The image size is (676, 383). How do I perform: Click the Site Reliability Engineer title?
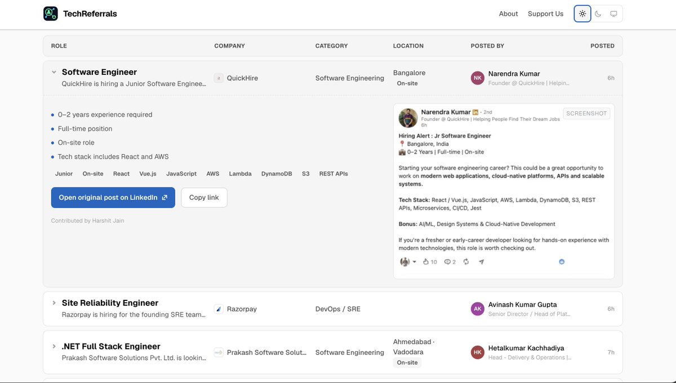coord(110,303)
